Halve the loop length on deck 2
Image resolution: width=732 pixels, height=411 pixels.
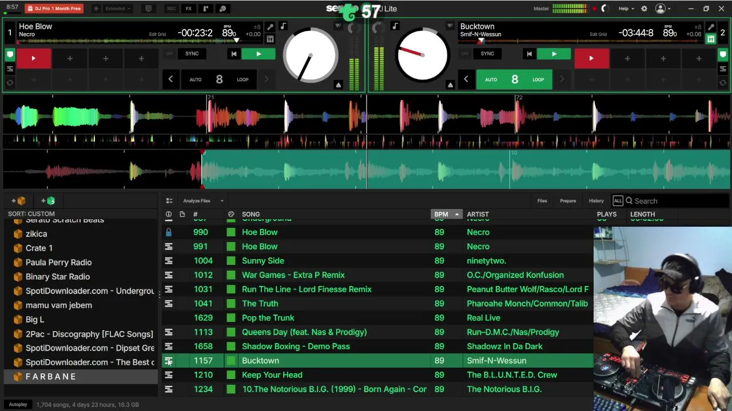click(466, 79)
